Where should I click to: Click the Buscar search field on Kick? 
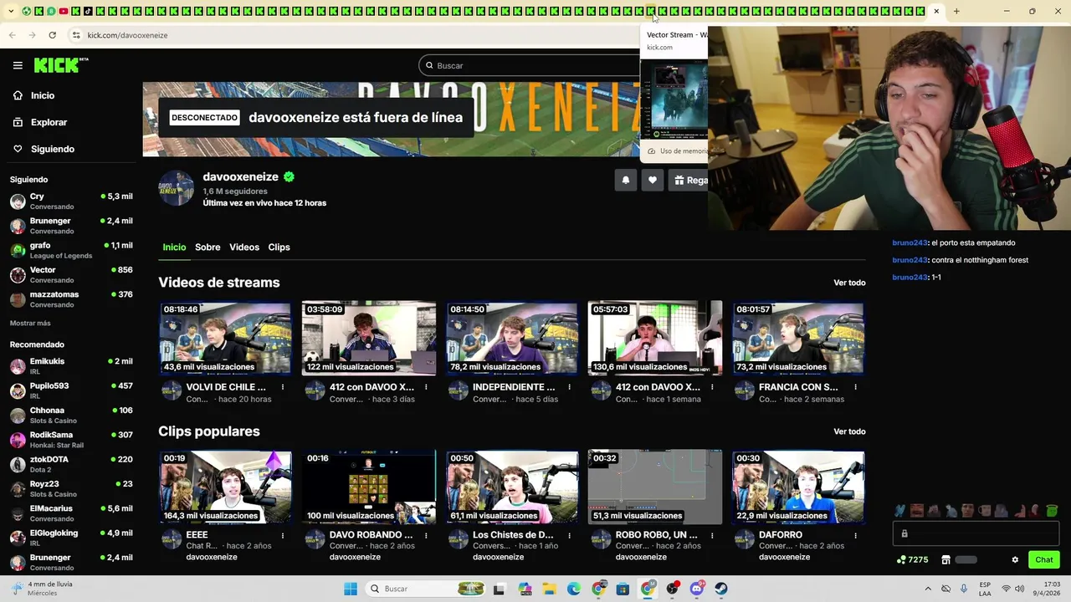(x=529, y=65)
